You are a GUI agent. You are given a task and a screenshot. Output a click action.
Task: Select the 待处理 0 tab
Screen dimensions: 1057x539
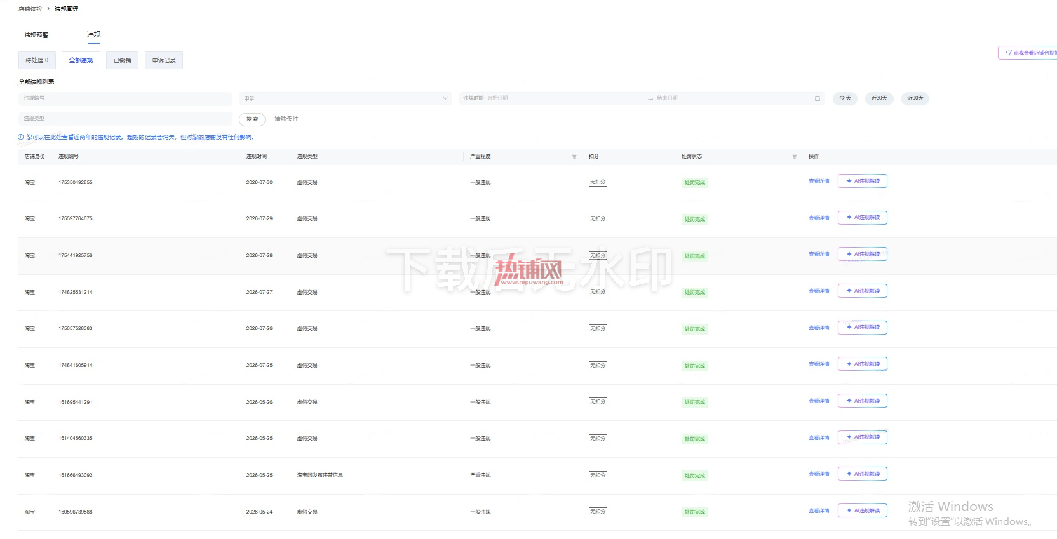click(x=37, y=60)
